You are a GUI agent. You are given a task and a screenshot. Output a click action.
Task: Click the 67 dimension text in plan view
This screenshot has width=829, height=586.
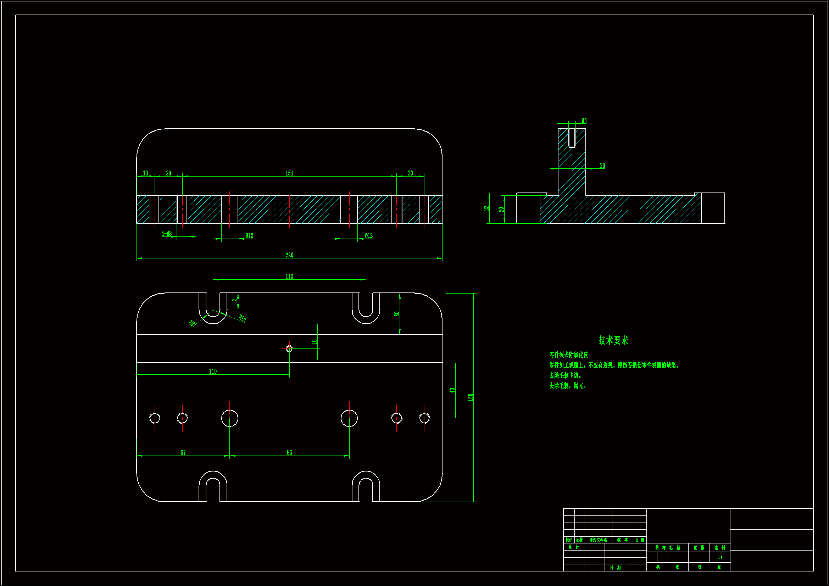point(183,453)
